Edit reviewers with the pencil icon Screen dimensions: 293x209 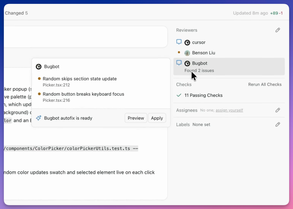pos(278,30)
